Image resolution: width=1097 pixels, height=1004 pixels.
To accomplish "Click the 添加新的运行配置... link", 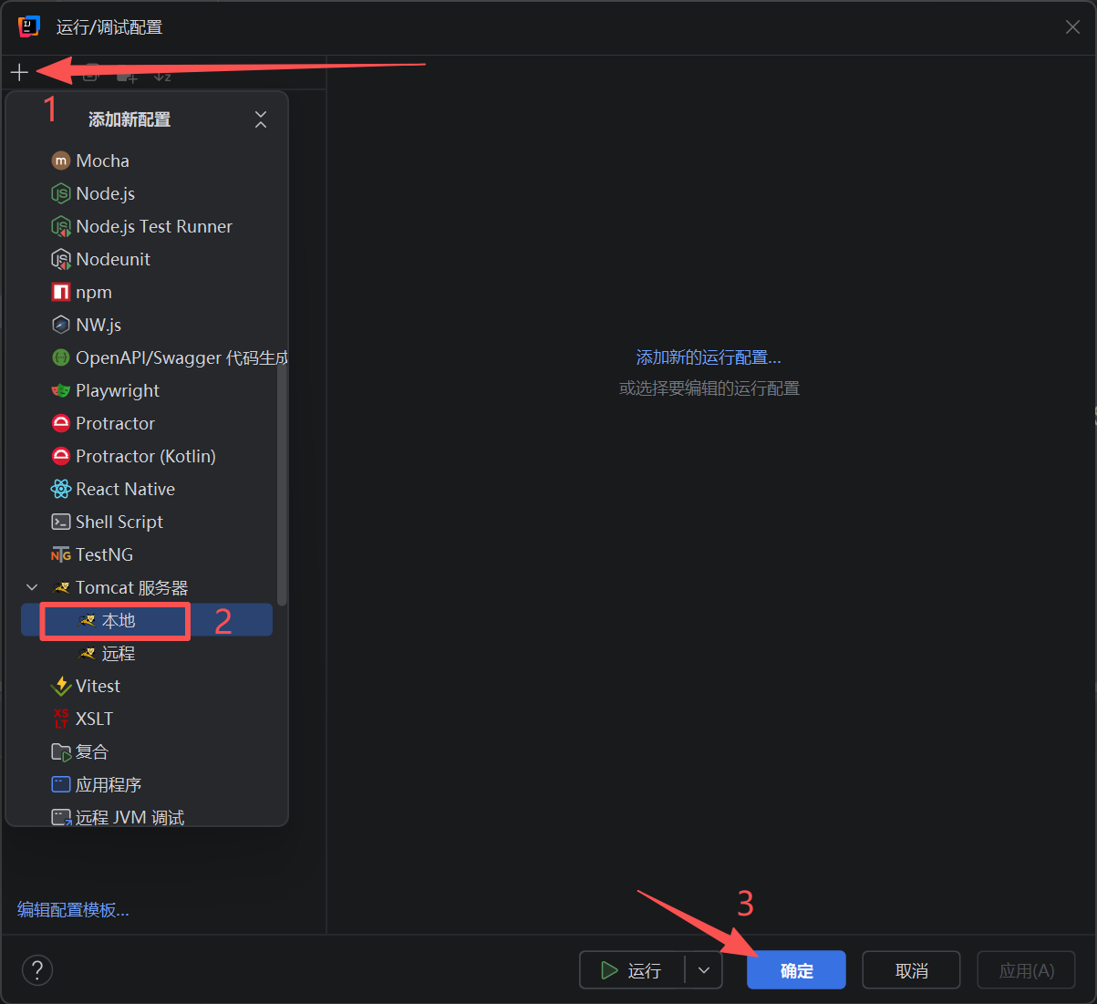I will [709, 357].
